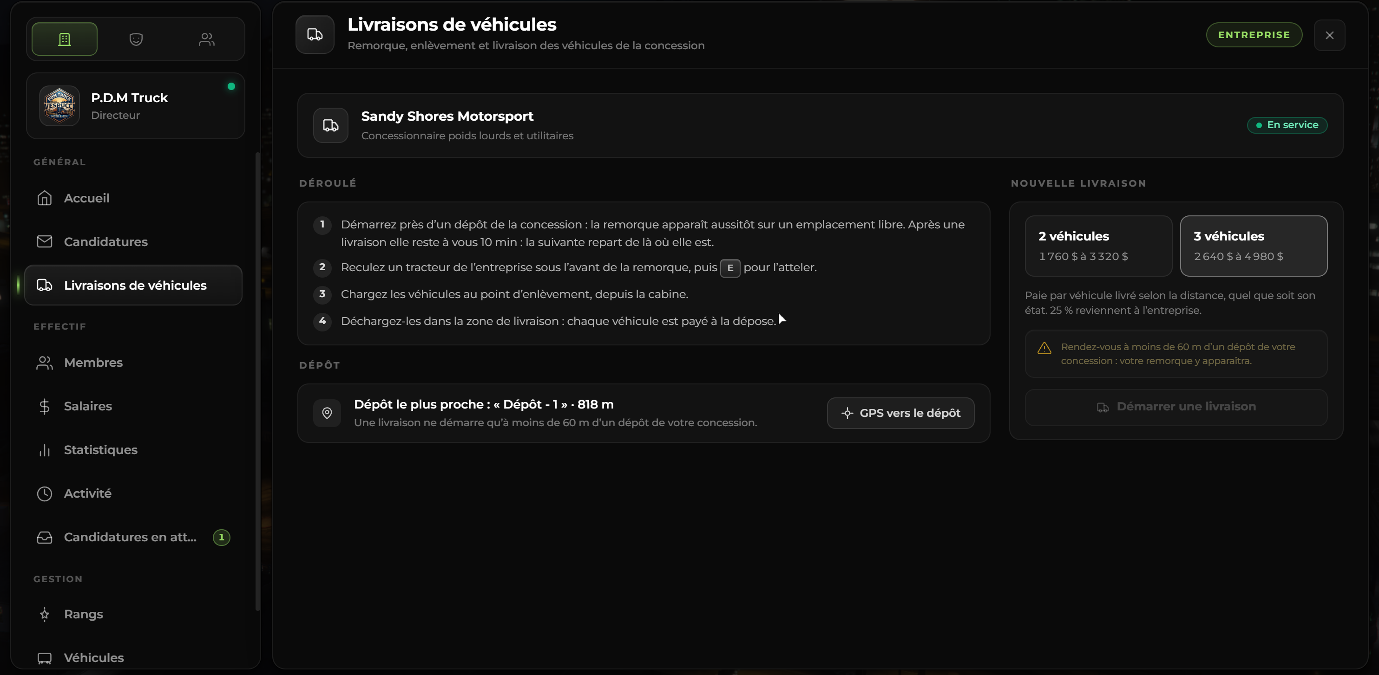
Task: Click the Véhicules sidebar icon
Action: coord(45,658)
